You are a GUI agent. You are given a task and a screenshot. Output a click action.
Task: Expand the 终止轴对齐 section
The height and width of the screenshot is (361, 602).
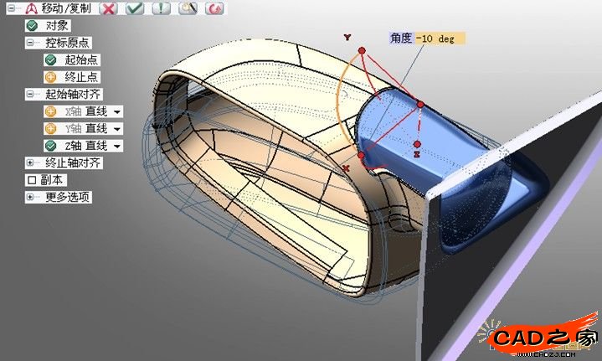[31, 163]
